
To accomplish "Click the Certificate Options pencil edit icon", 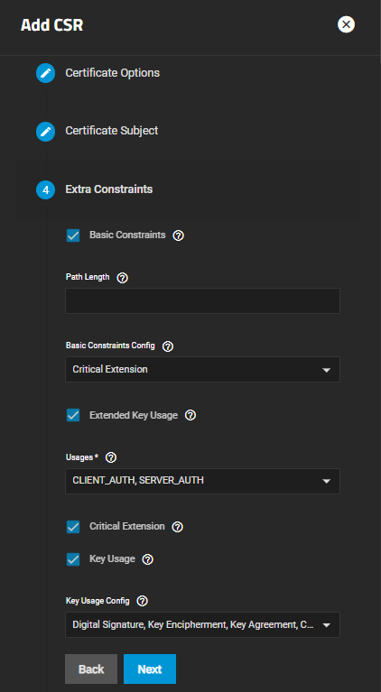I will [45, 73].
